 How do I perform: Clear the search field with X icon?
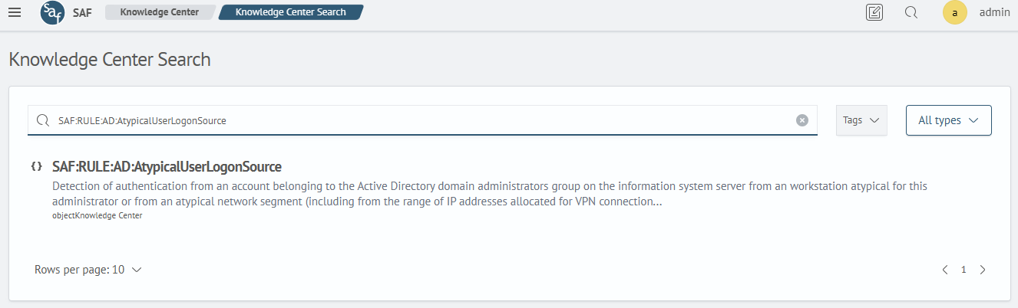coord(802,120)
